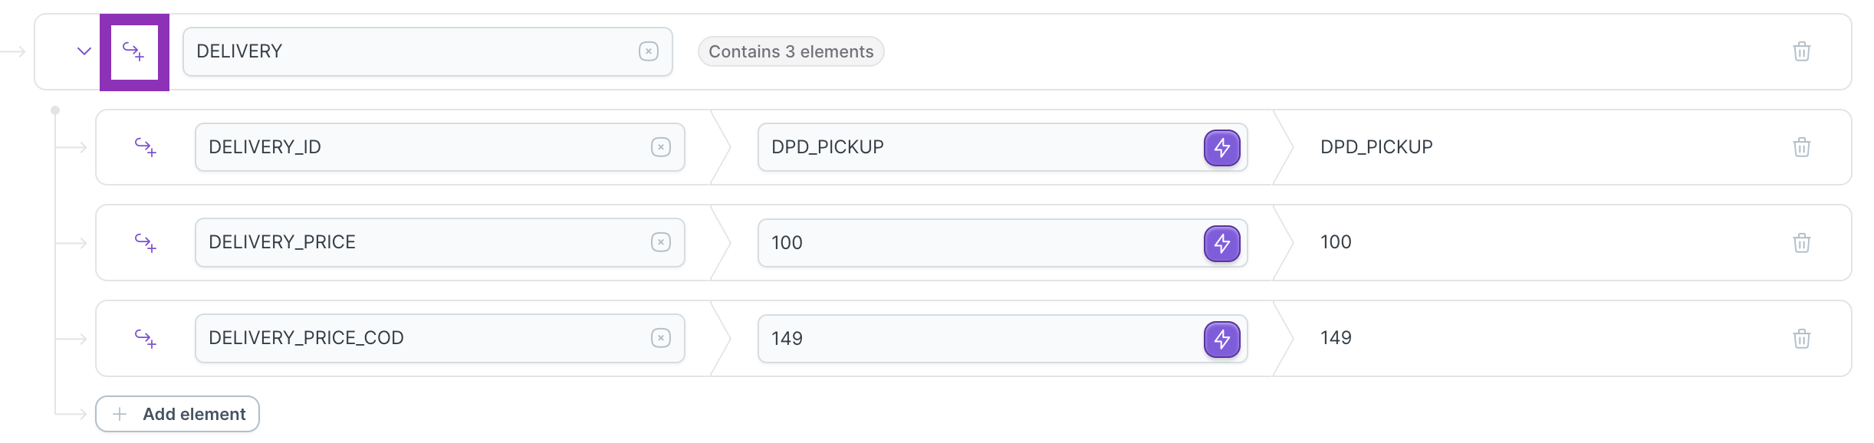Open lightning variable picker for DPD_PICKUP value
This screenshot has width=1874, height=443.
(1222, 148)
